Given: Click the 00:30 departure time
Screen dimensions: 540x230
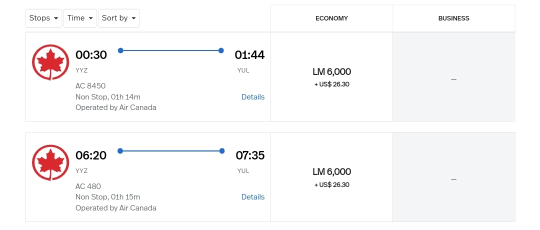Looking at the screenshot, I should [91, 55].
